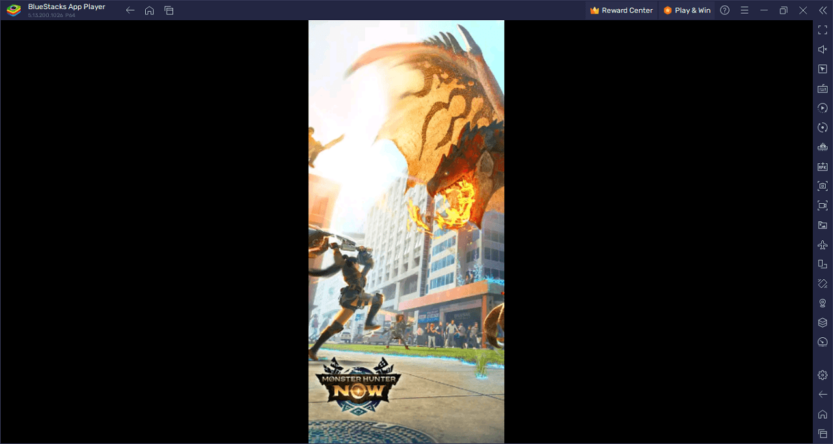Image resolution: width=833 pixels, height=444 pixels.
Task: Take a screenshot with the camera icon
Action: [x=823, y=186]
